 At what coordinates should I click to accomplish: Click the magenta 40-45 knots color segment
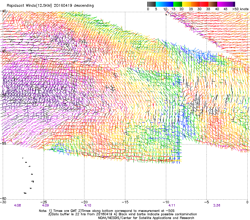pyautogui.click(x=222, y=4)
